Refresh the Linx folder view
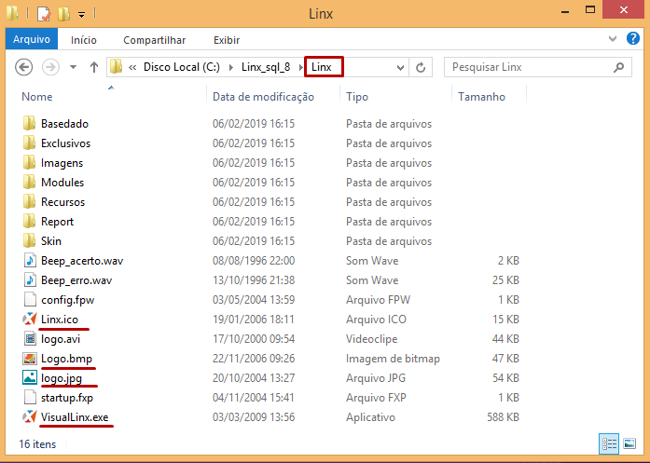The width and height of the screenshot is (650, 463). point(421,67)
